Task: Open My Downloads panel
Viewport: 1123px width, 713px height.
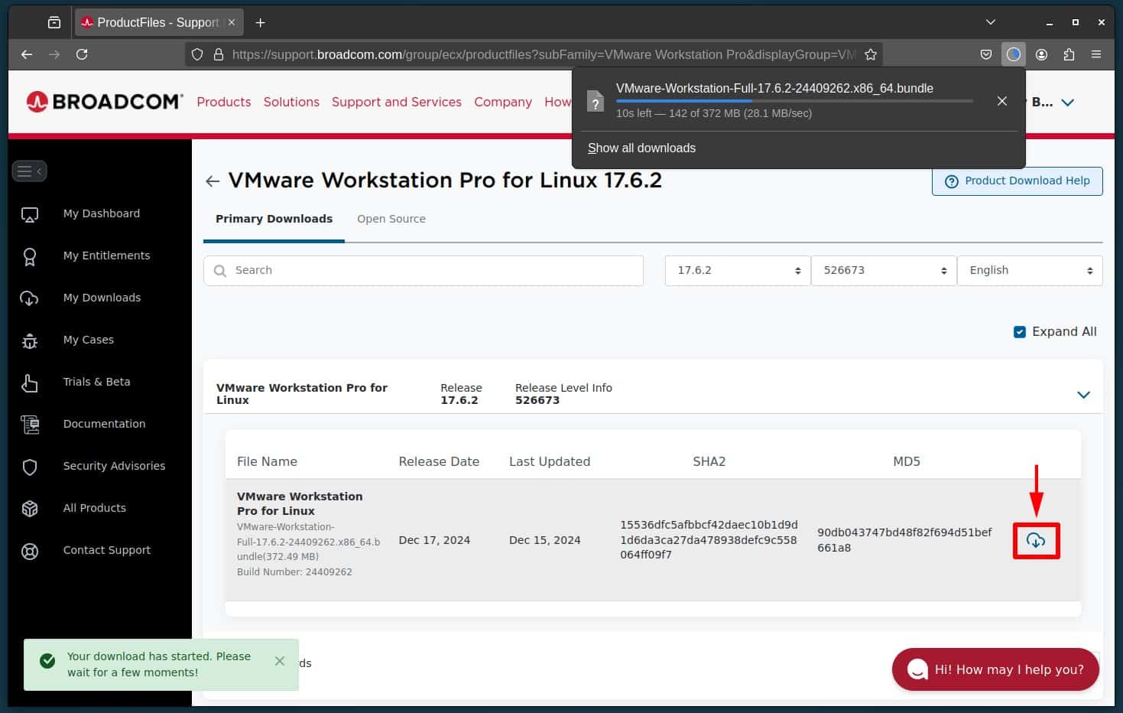Action: point(102,298)
